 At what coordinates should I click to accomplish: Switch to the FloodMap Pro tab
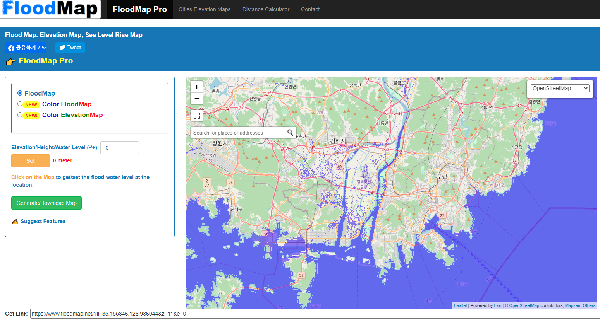click(x=139, y=9)
